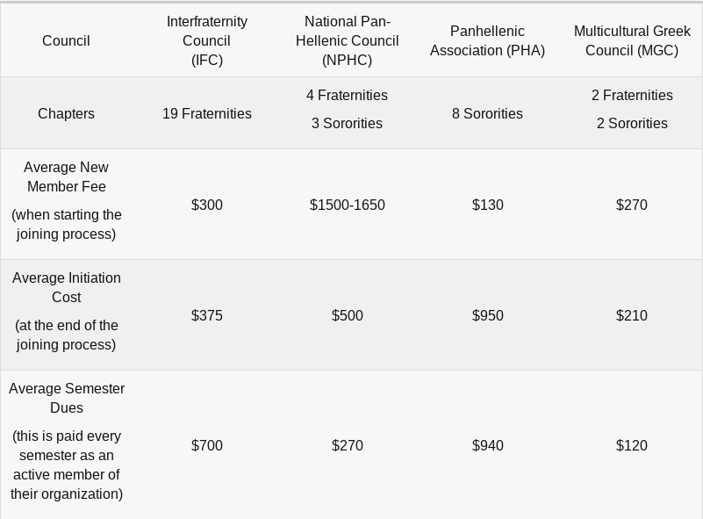Select the Chapters row label
703x519 pixels.
point(66,113)
